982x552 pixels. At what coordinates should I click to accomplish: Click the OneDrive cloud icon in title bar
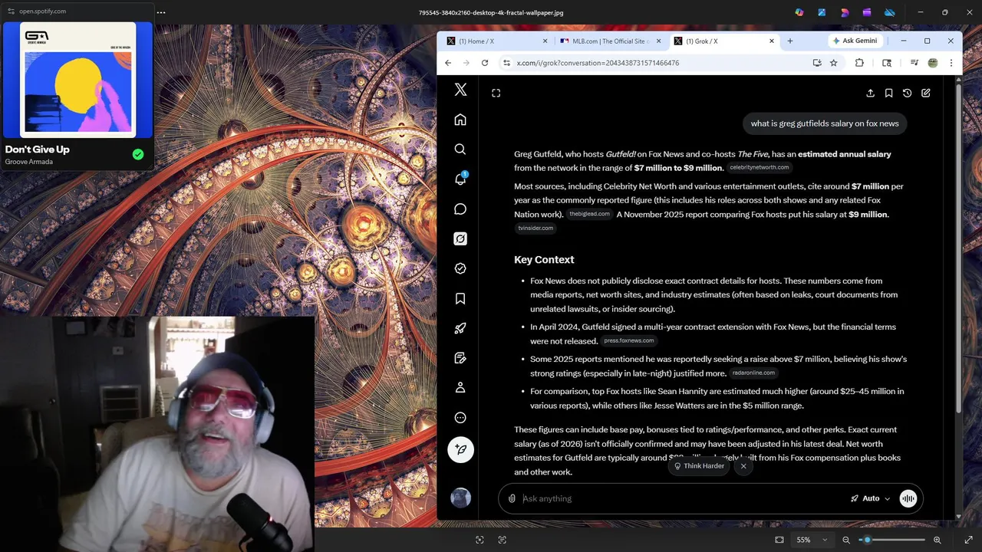(890, 12)
